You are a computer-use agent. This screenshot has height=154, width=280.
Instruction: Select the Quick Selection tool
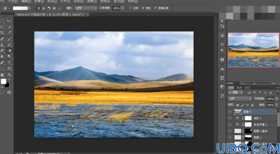pyautogui.click(x=9, y=27)
